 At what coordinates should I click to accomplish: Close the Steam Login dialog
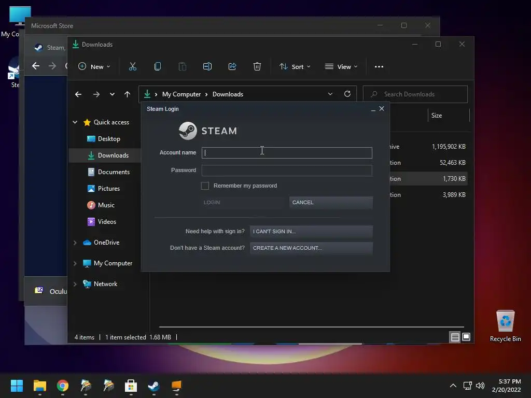click(382, 109)
